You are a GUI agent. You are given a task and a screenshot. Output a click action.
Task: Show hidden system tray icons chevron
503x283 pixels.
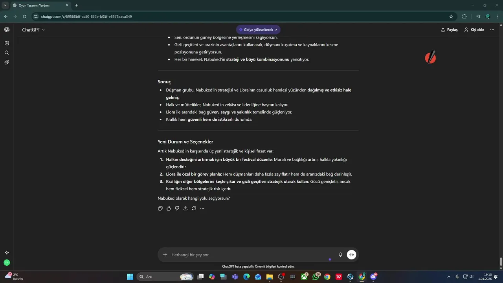449,277
